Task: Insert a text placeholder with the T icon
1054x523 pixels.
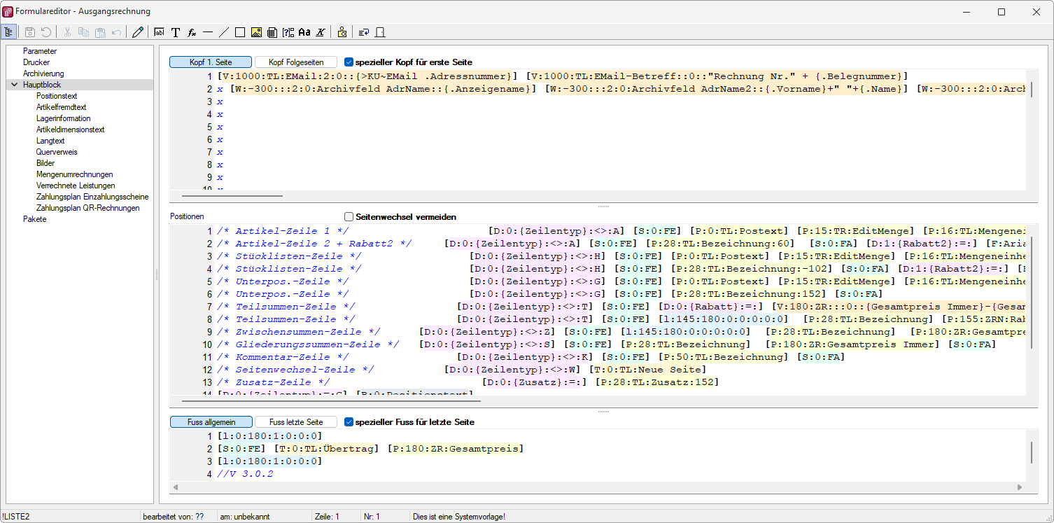Action: click(176, 32)
